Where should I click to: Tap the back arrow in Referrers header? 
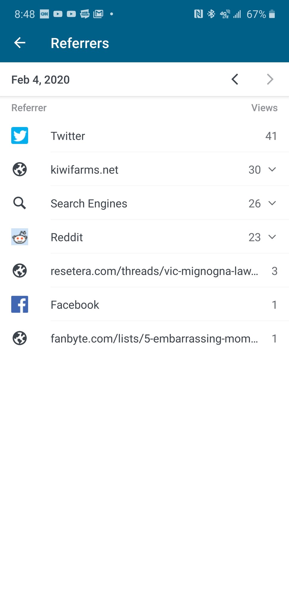[20, 43]
